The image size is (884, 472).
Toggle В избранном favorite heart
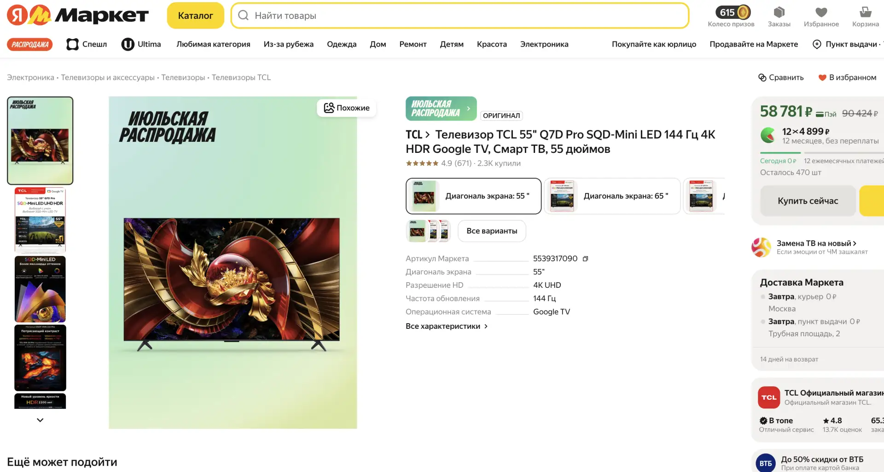tap(822, 77)
